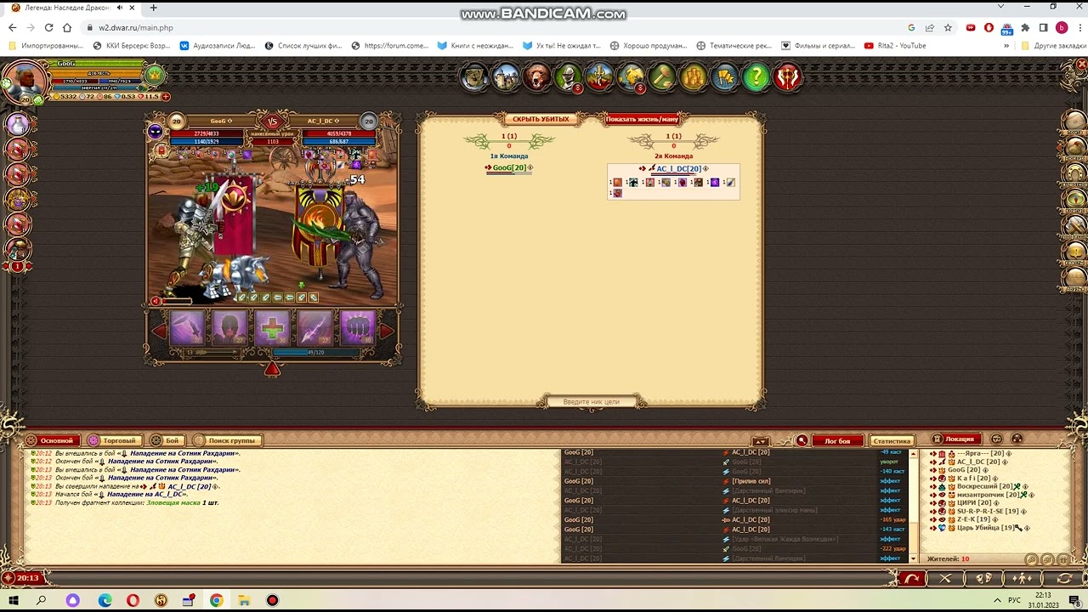Use the green cross healing skill

pos(272,328)
